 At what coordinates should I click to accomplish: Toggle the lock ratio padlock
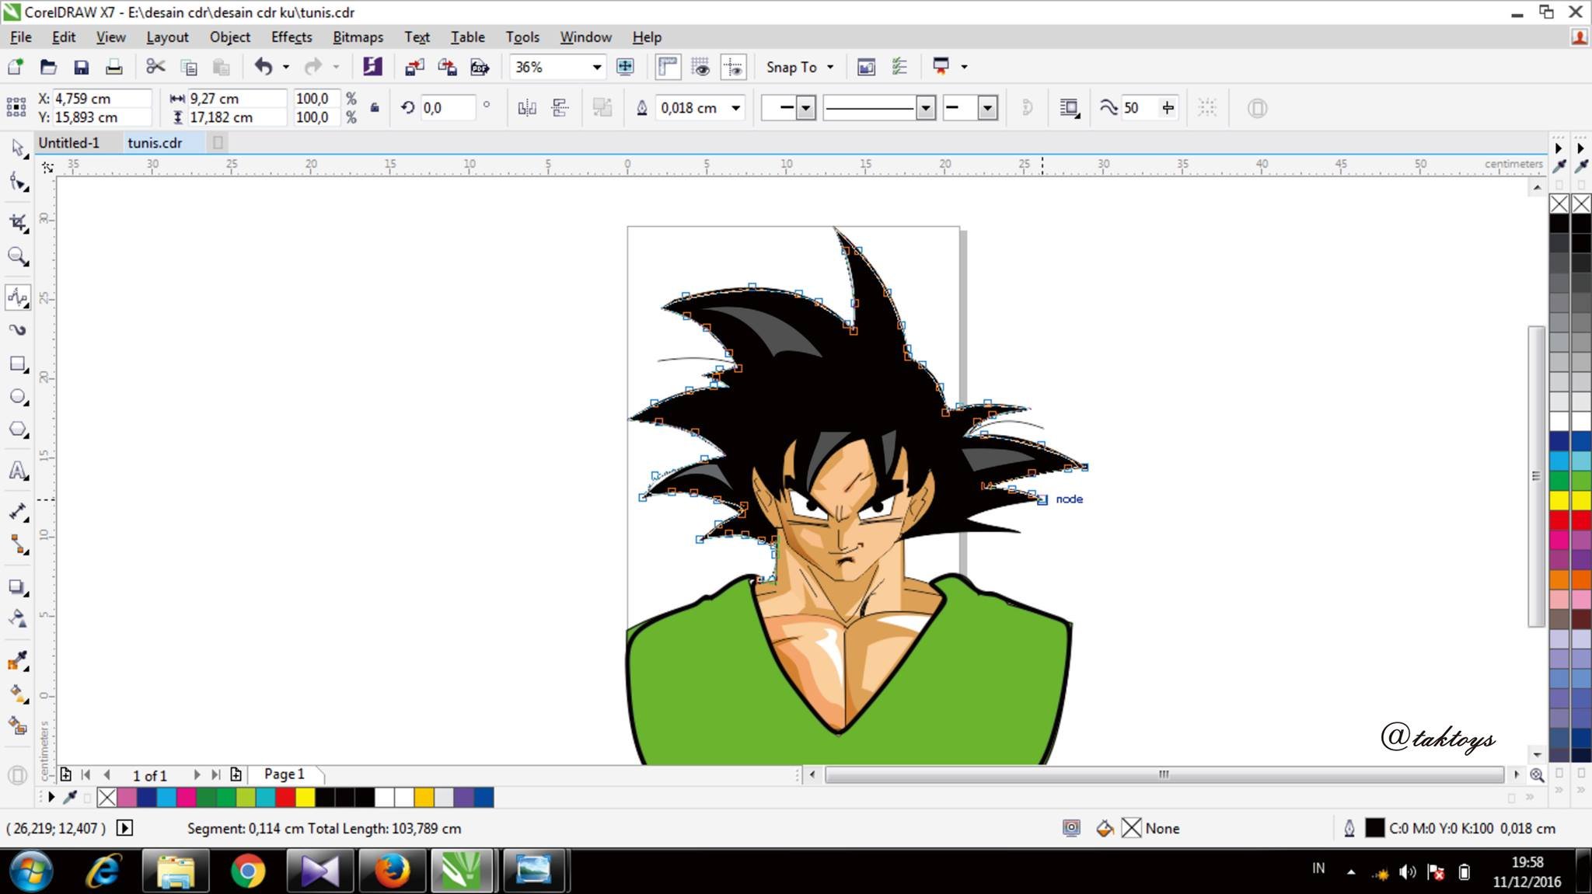point(375,107)
